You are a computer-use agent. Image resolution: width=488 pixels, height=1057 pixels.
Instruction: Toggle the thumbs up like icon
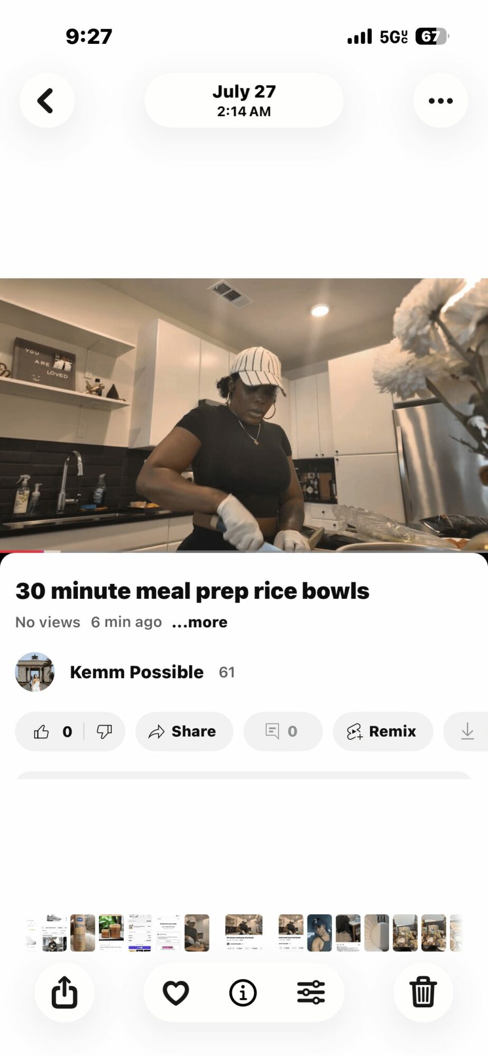click(42, 731)
